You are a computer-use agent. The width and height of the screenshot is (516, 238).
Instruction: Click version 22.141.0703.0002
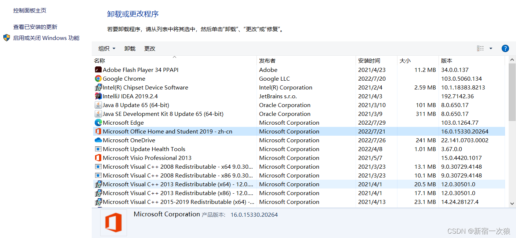tap(465, 140)
